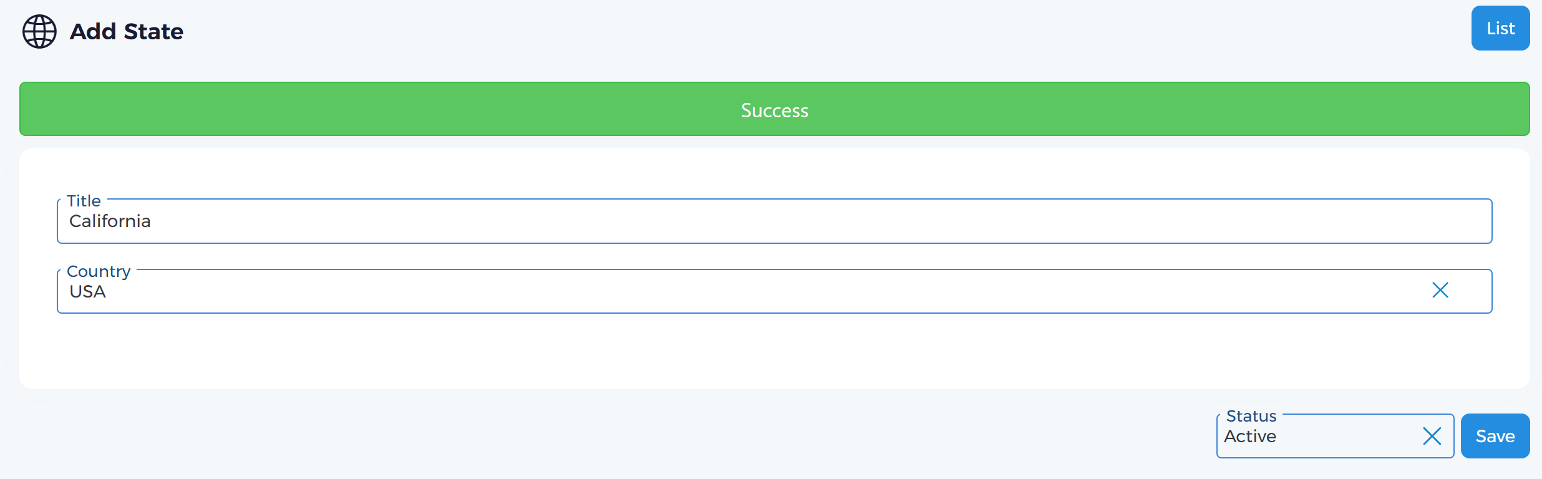Click the Add State heading

pyautogui.click(x=125, y=31)
